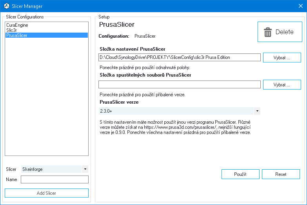Click the empty executables folder field
This screenshot has width=307, height=205.
tap(180, 84)
